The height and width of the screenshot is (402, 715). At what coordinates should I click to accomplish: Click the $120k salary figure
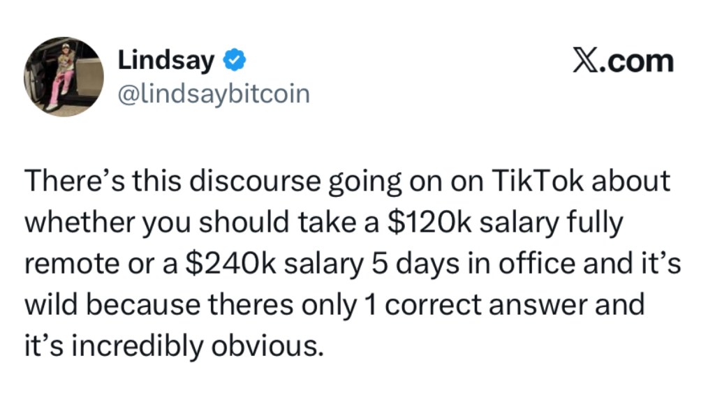419,222
